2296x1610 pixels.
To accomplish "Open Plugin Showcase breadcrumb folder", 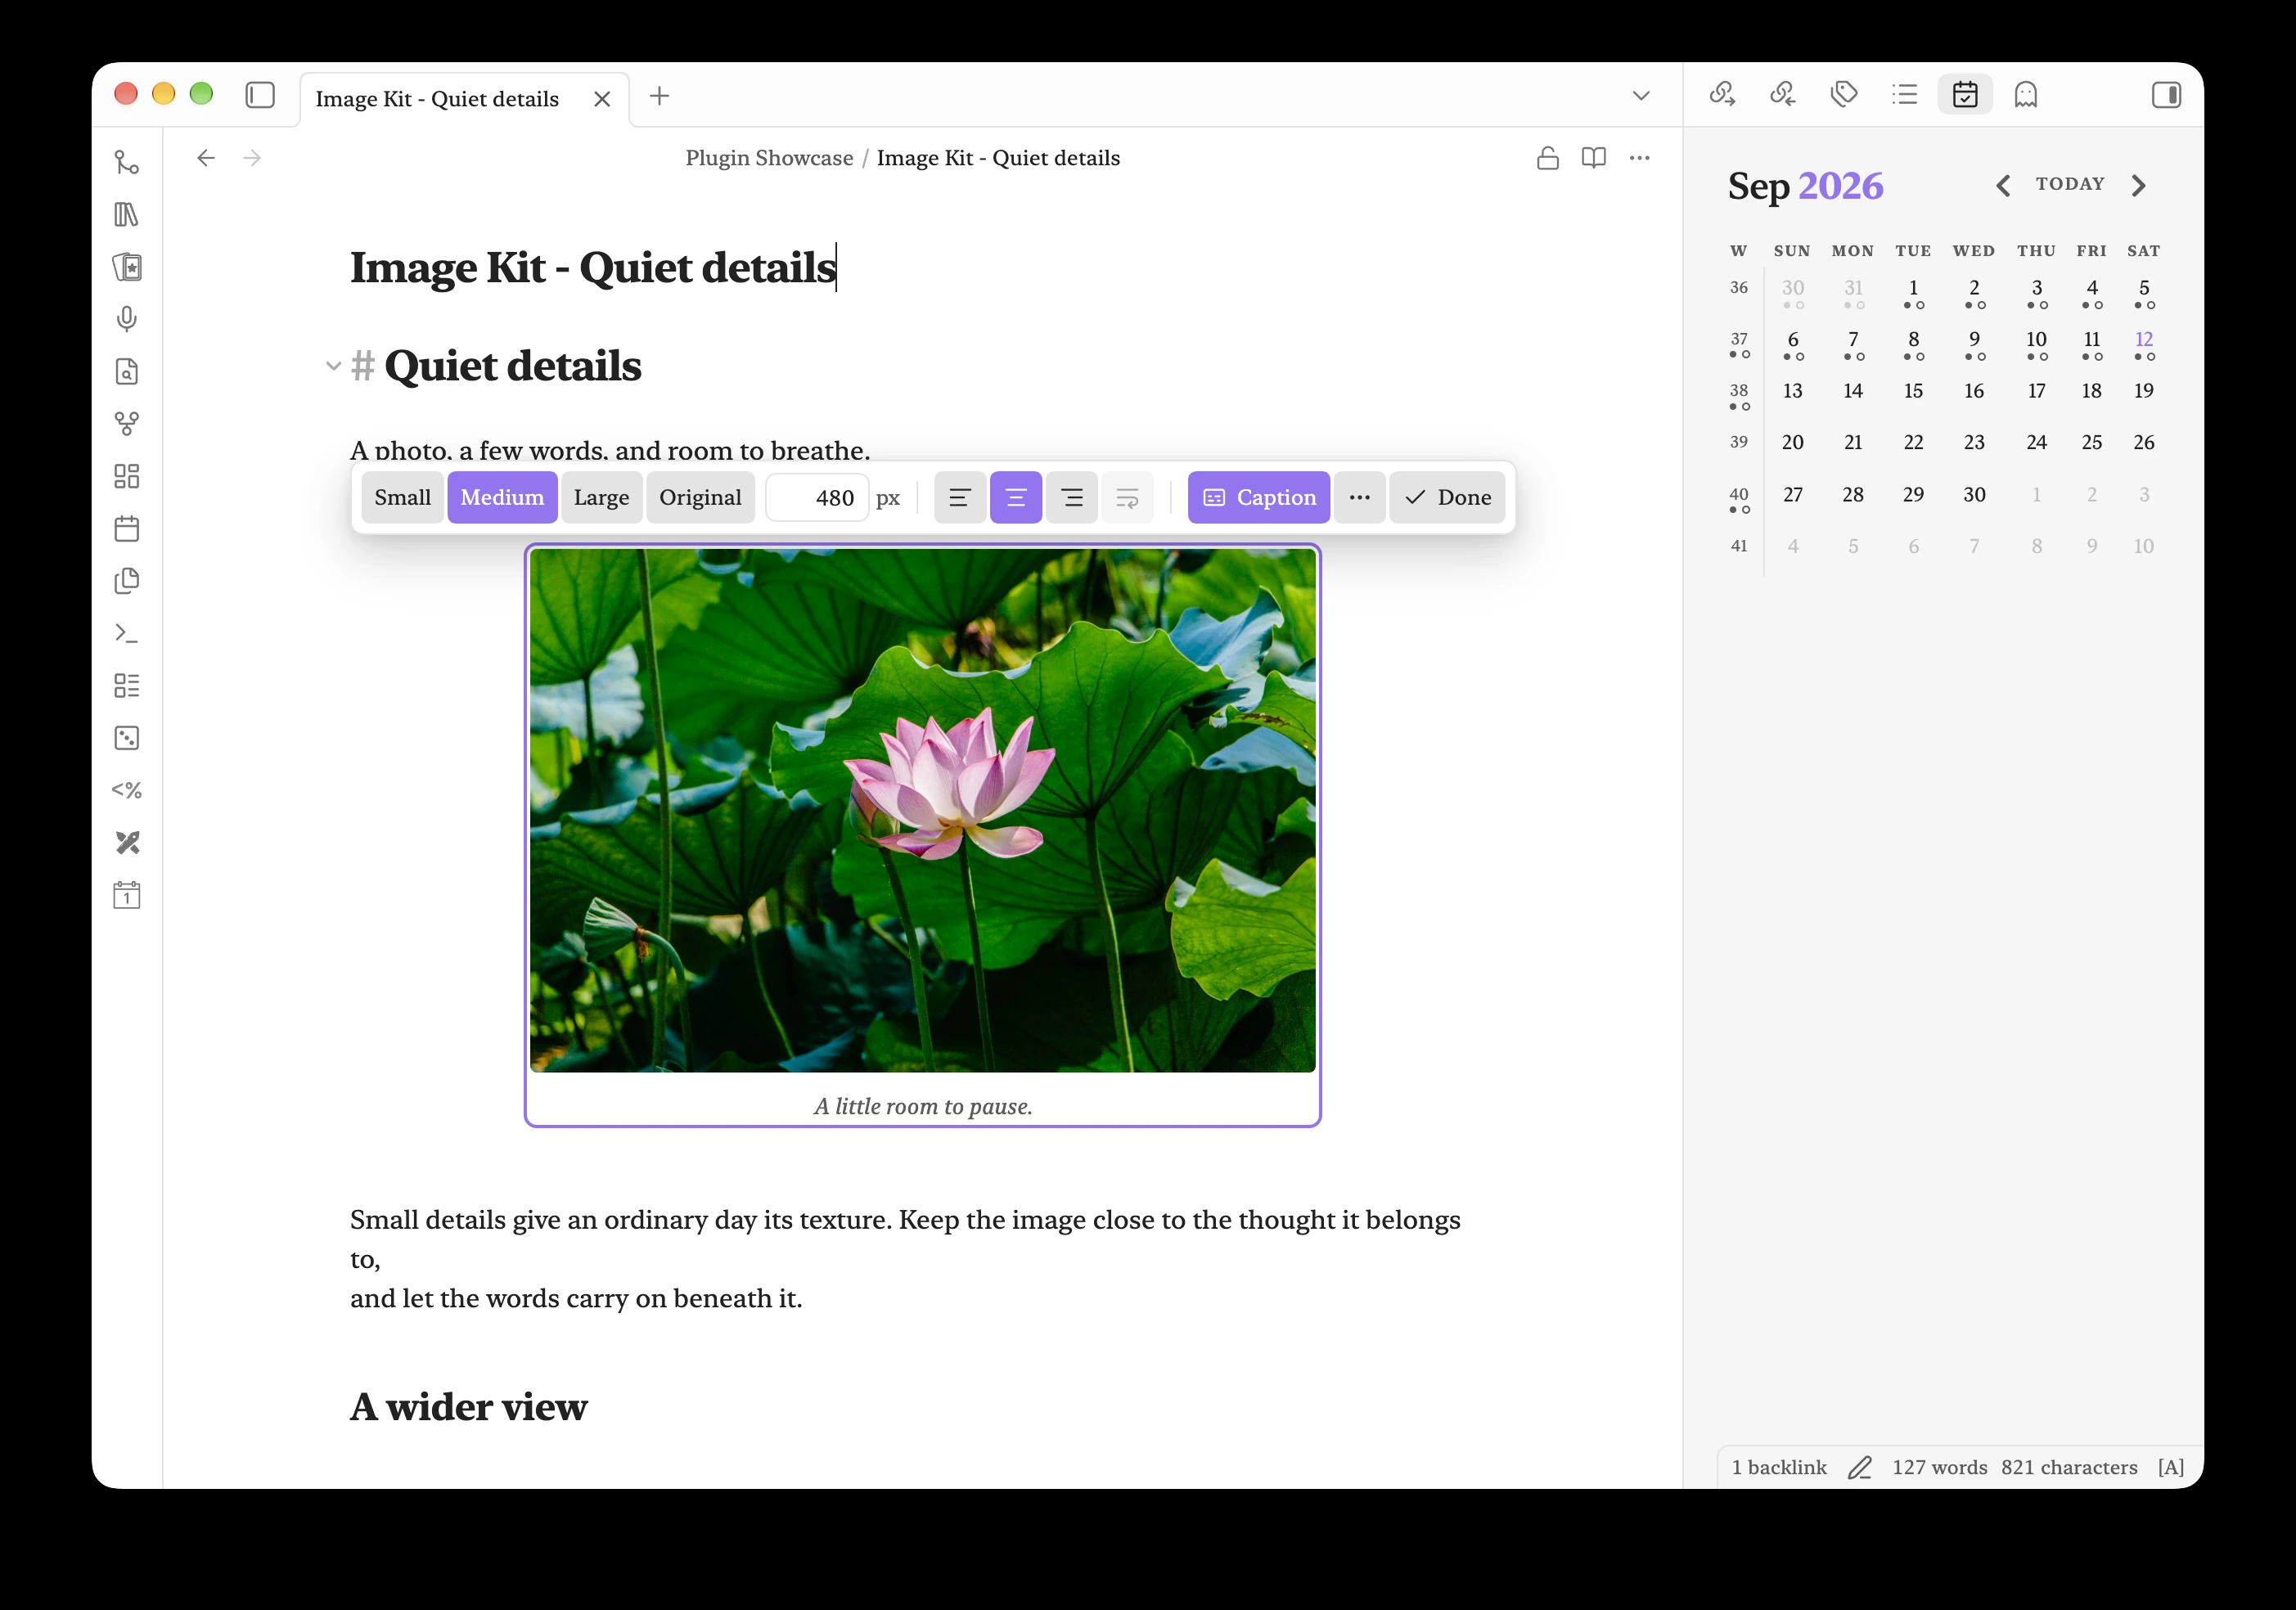I will coord(769,158).
